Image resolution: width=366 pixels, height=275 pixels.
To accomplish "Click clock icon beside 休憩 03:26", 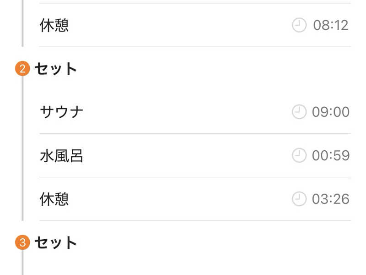I will click(299, 199).
